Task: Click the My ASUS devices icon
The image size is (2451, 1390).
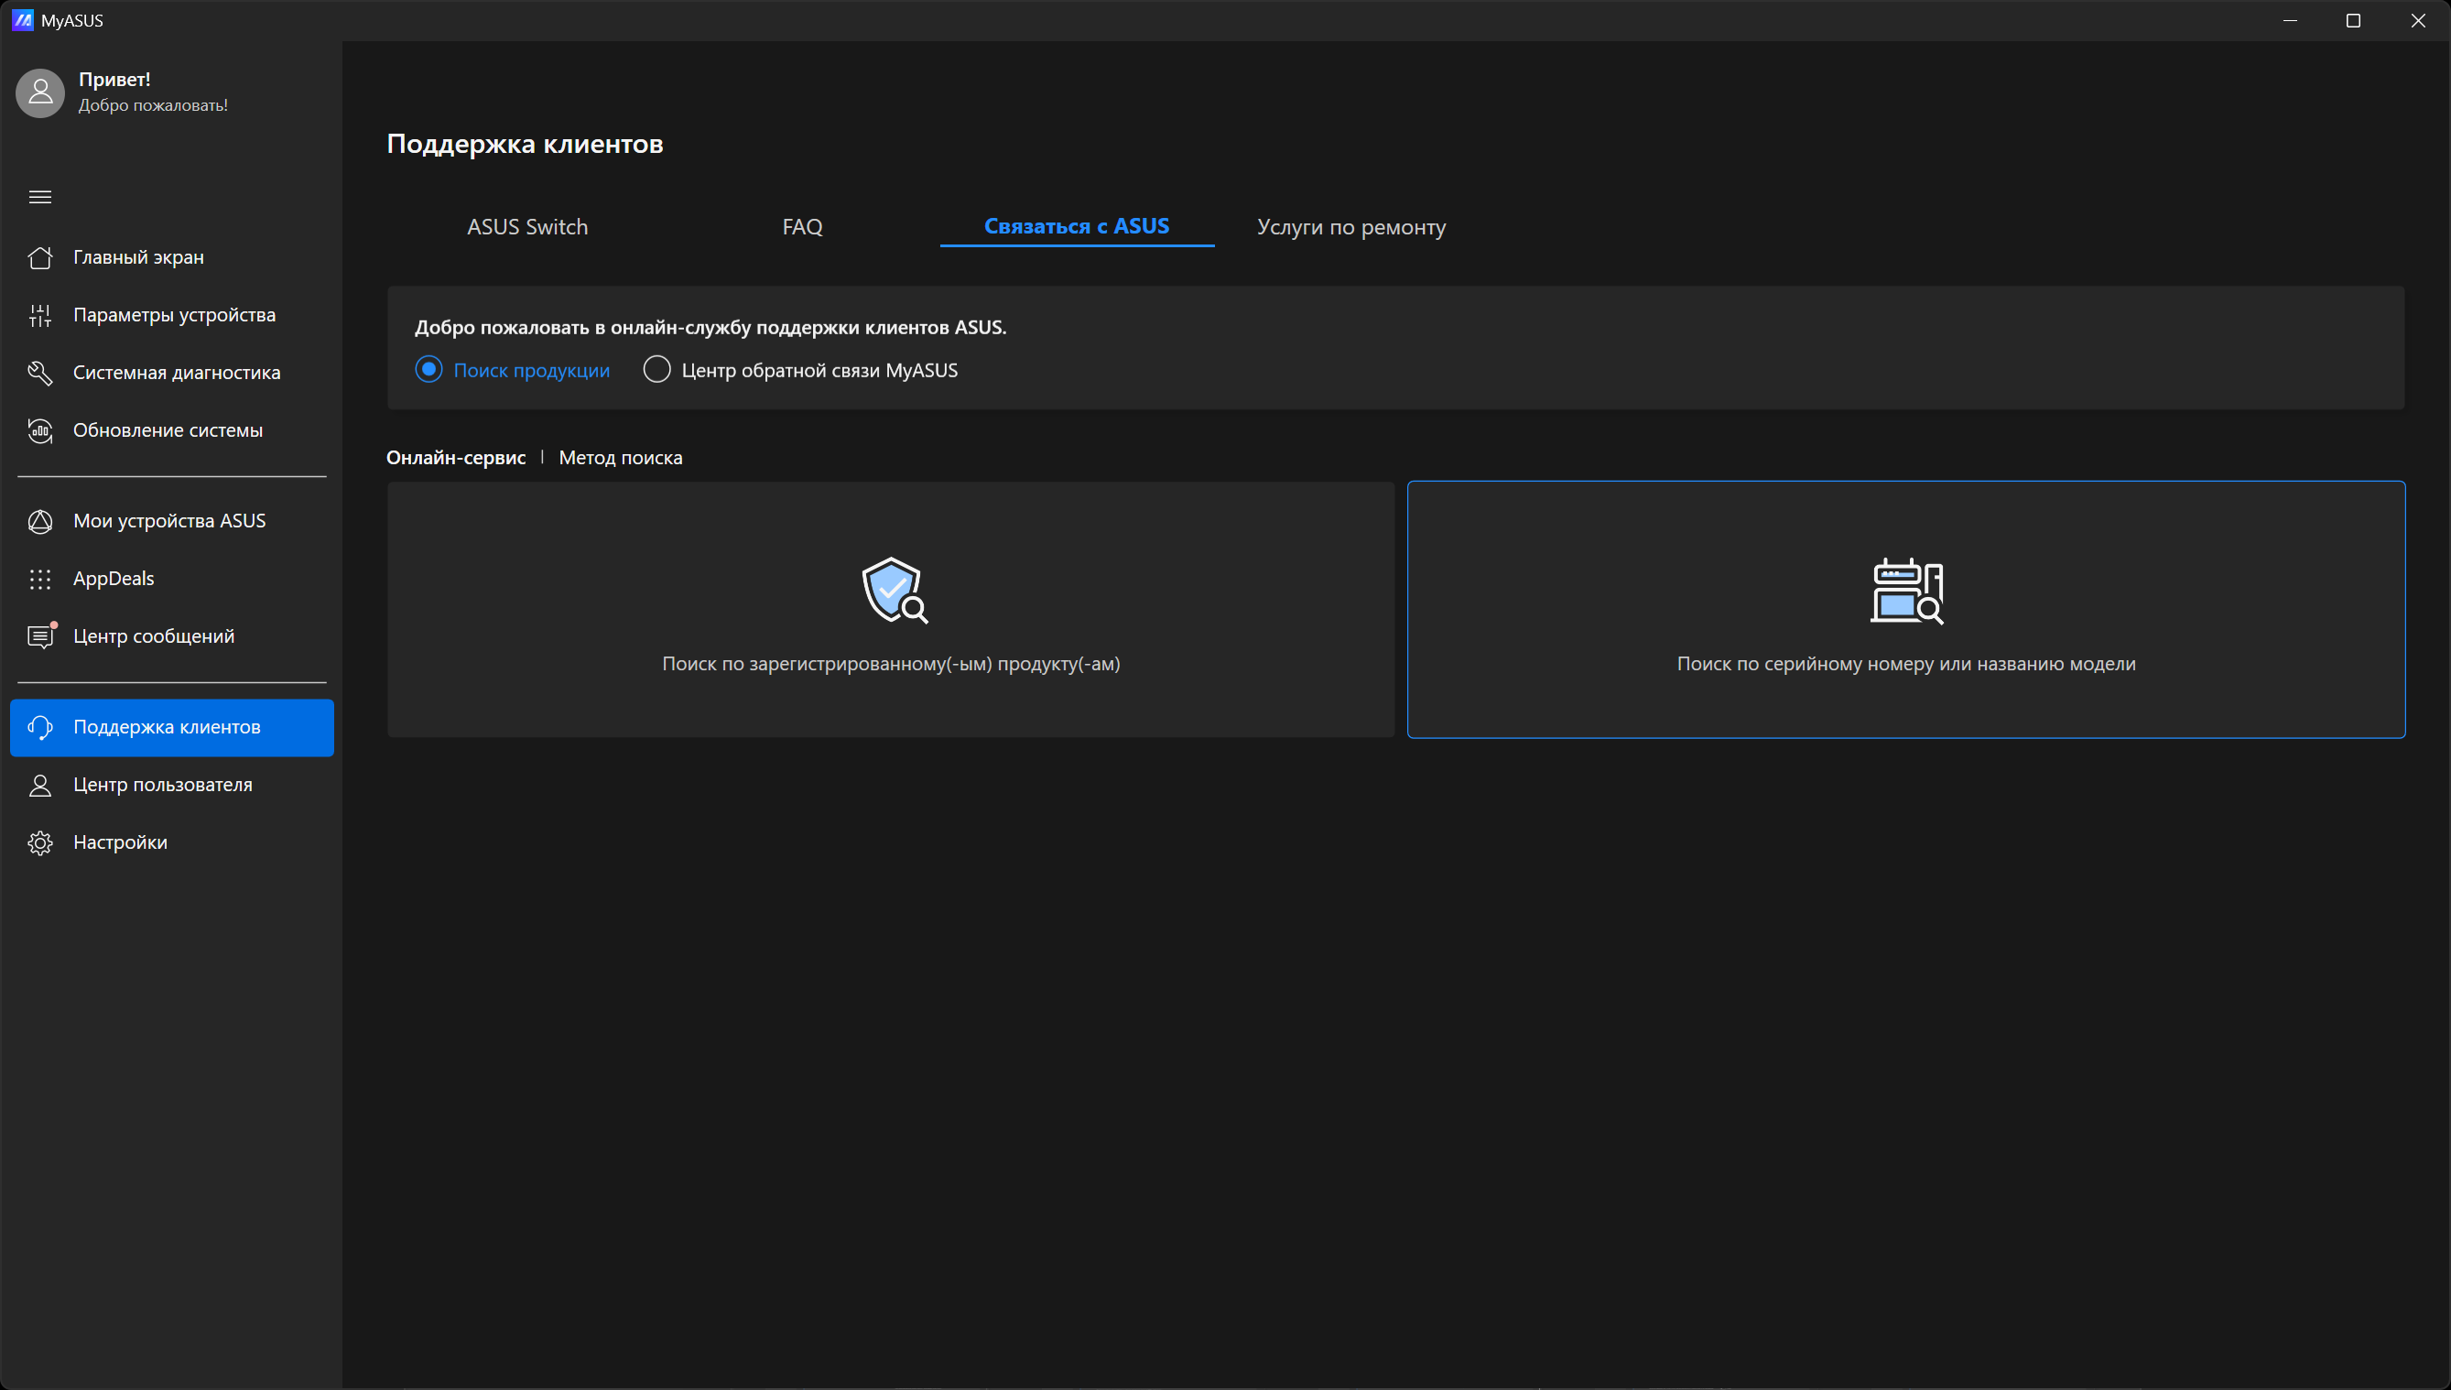Action: 40,521
